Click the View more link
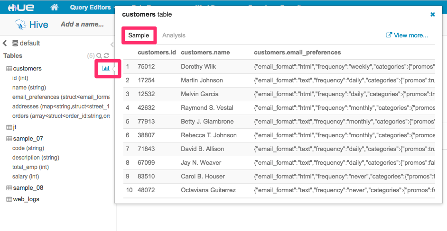This screenshot has width=447, height=231. (x=407, y=36)
